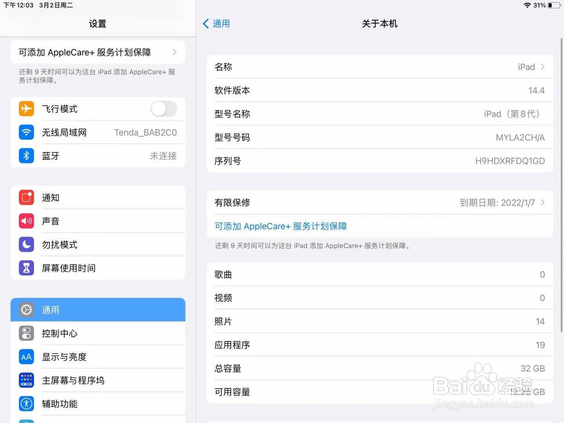Tap the 应用程序 19 row

(x=380, y=345)
